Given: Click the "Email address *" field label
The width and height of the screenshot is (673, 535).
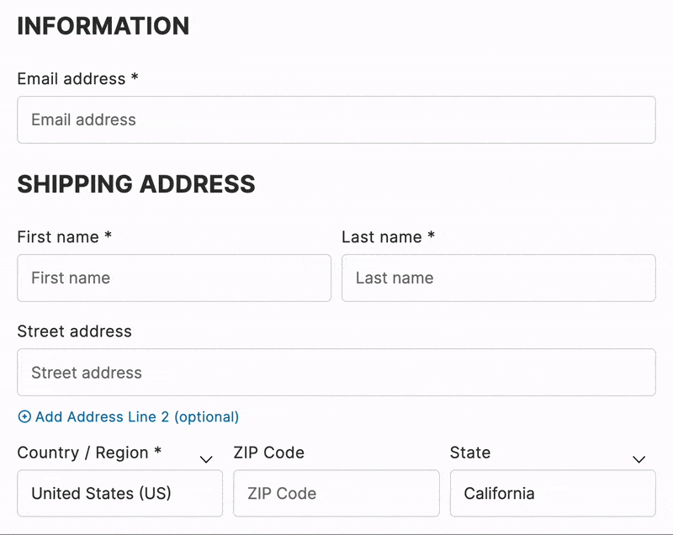Looking at the screenshot, I should point(77,79).
